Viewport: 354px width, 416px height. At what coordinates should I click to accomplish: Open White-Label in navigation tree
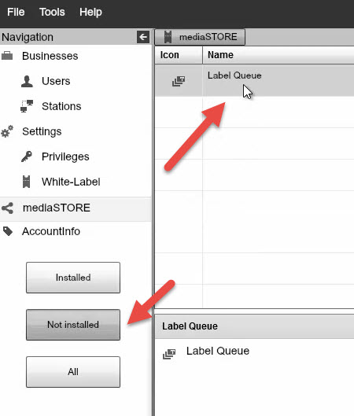pyautogui.click(x=71, y=182)
